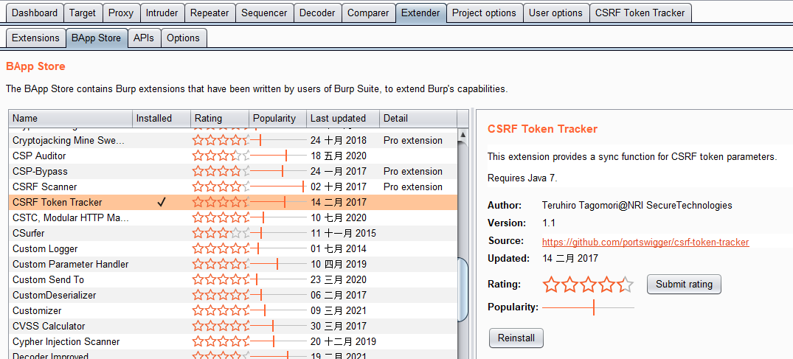Viewport: 793px width, 359px height.
Task: Switch to the CSRF Token Tracker tab
Action: coord(640,13)
